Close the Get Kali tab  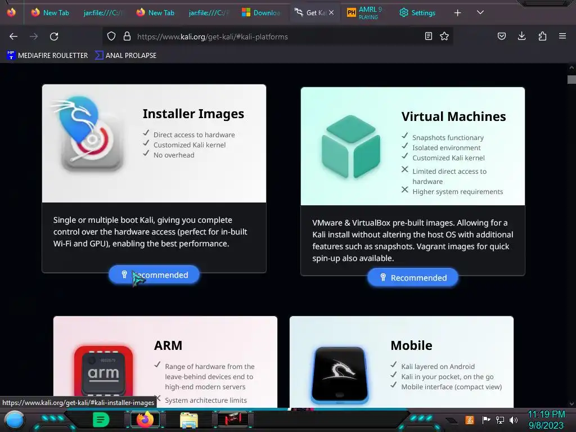point(331,12)
